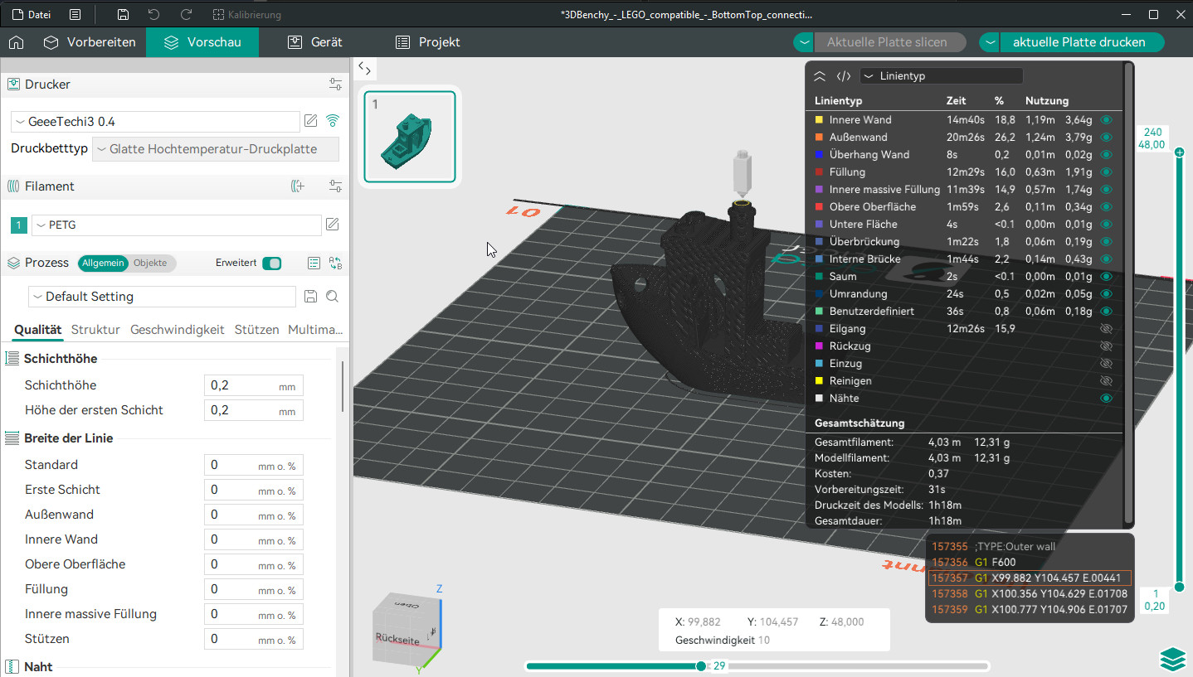Collapse sidebar with the arrows icon
The image size is (1193, 677).
point(364,69)
